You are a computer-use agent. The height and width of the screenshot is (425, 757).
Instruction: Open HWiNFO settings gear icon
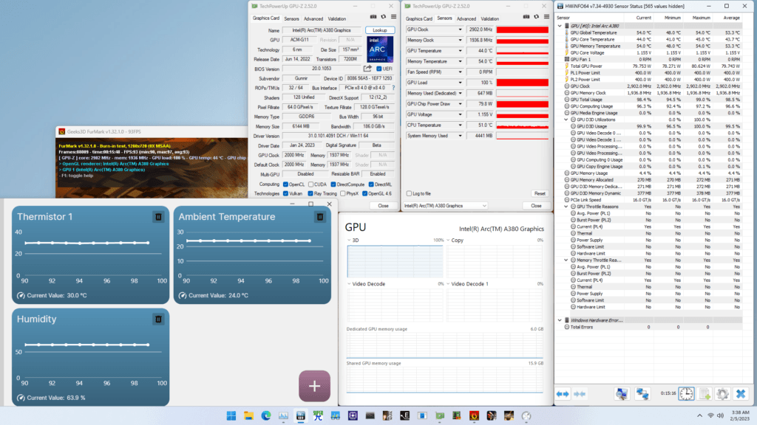pos(722,394)
